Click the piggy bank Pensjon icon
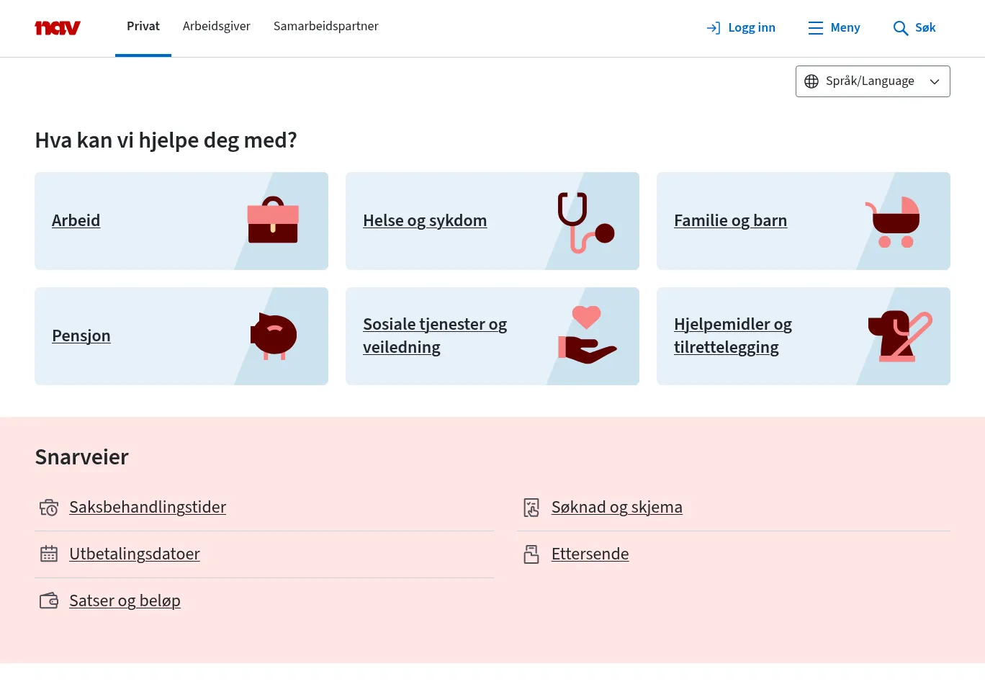This screenshot has height=684, width=985. click(x=274, y=336)
